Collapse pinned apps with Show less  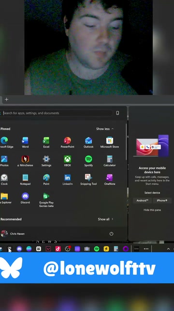(x=105, y=129)
